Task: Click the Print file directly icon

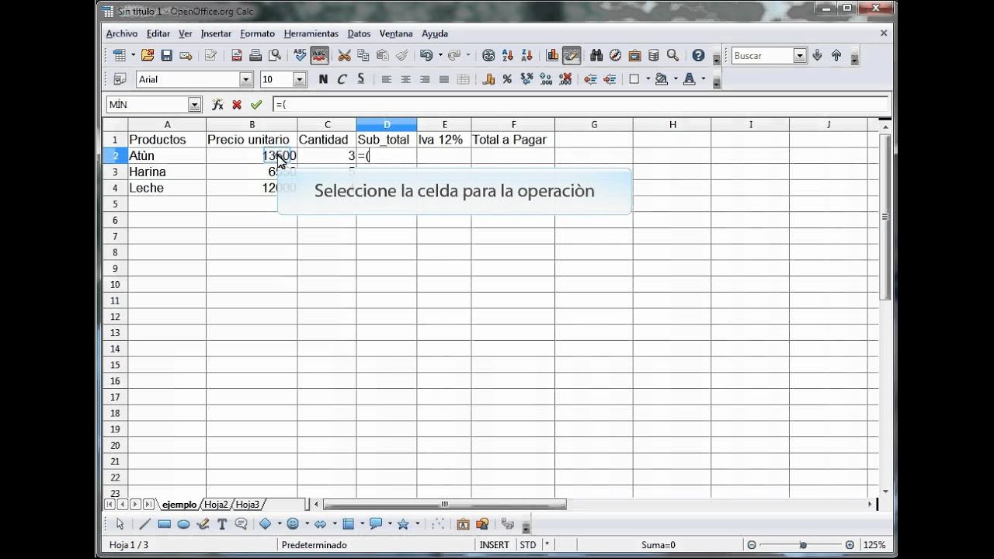Action: (x=255, y=55)
